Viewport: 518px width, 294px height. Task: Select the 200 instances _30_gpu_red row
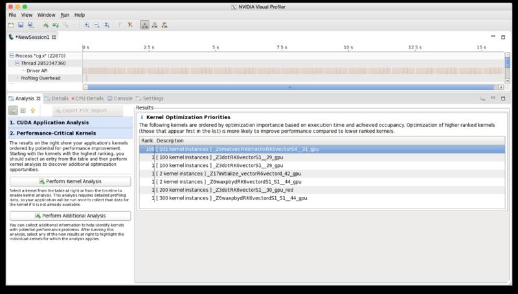[x=322, y=190]
